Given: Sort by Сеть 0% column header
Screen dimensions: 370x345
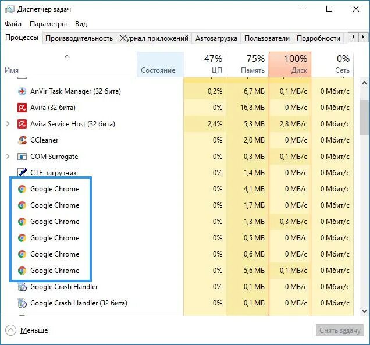Looking at the screenshot, I should pyautogui.click(x=333, y=65).
